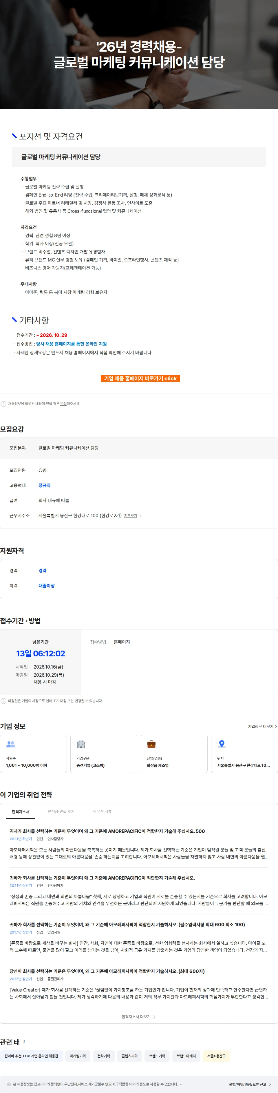The width and height of the screenshot is (278, 1093).
Task: Click the 전략기획 tag
Action: click(x=103, y=1056)
